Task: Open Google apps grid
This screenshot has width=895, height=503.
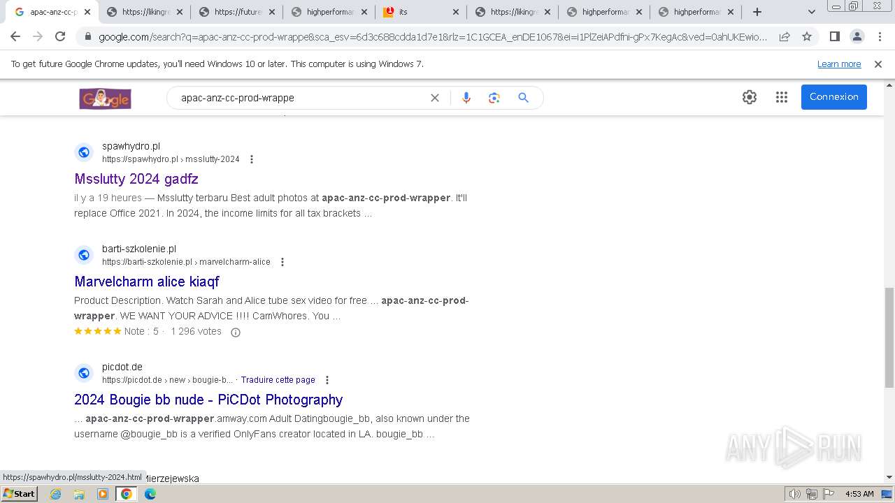Action: pos(782,97)
